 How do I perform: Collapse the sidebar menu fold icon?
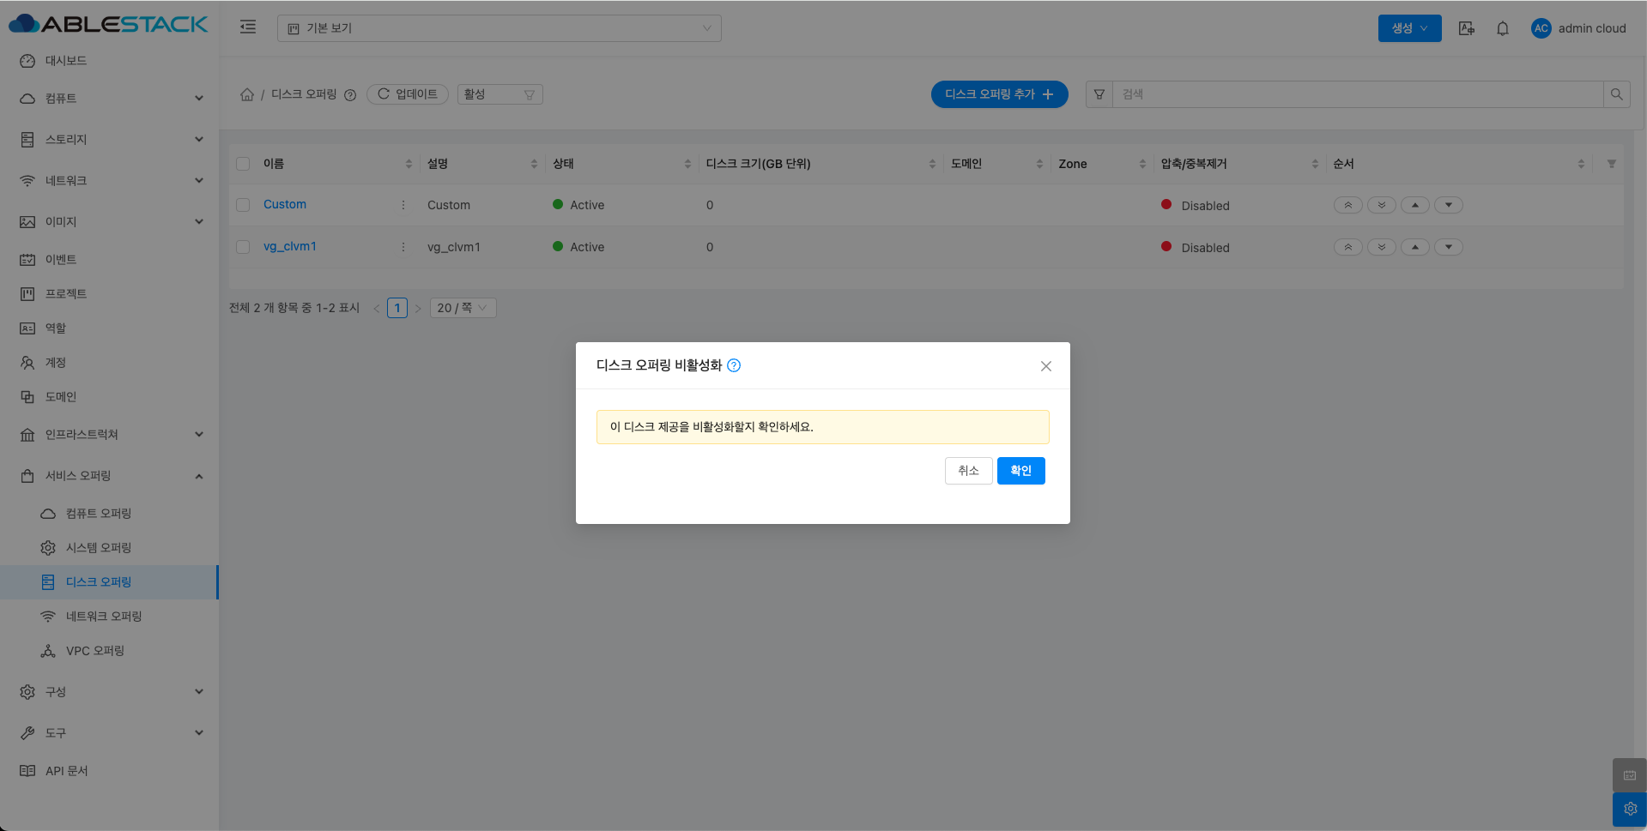tap(248, 27)
